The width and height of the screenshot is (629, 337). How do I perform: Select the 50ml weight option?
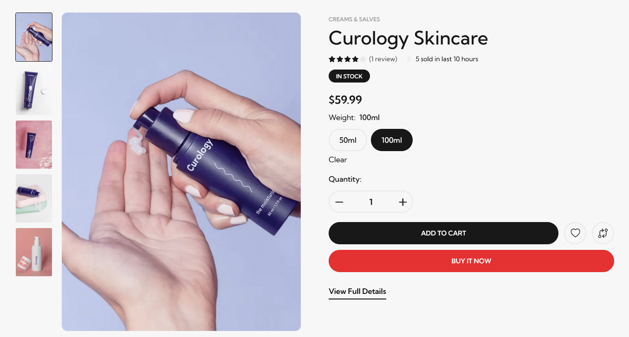[348, 140]
